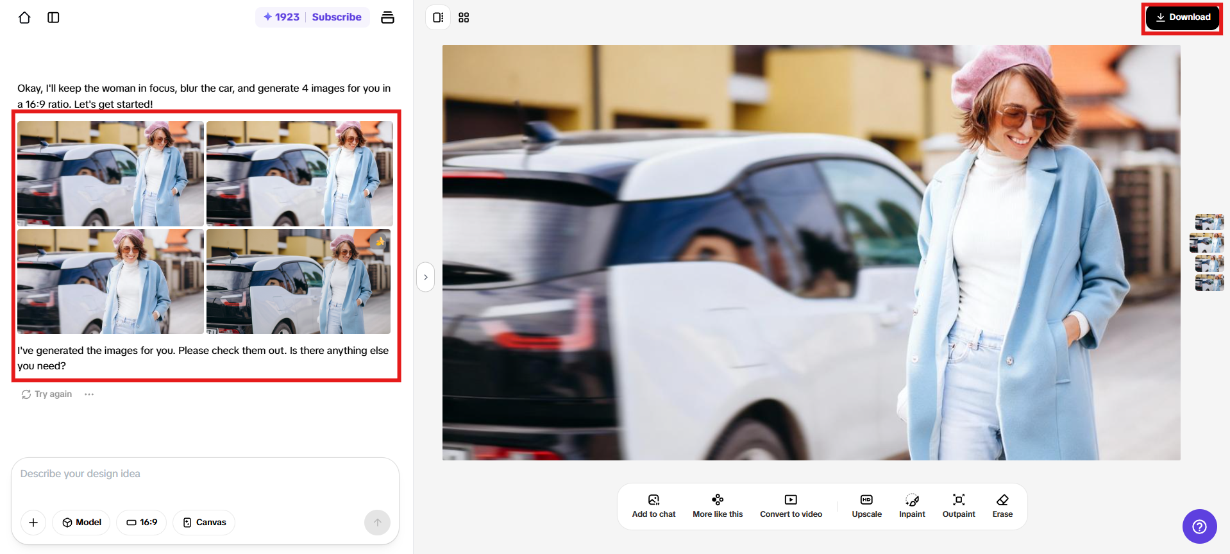Click Add to chat tool
1230x554 pixels.
[653, 506]
